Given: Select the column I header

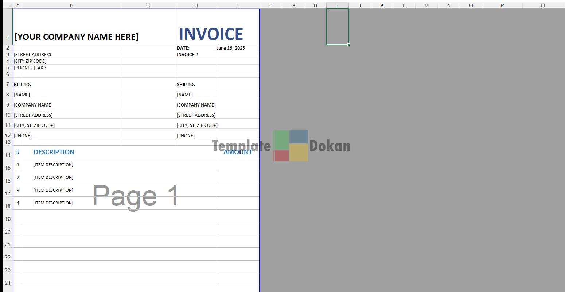Looking at the screenshot, I should [337, 5].
